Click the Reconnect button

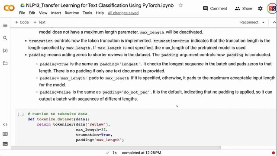(249, 22)
